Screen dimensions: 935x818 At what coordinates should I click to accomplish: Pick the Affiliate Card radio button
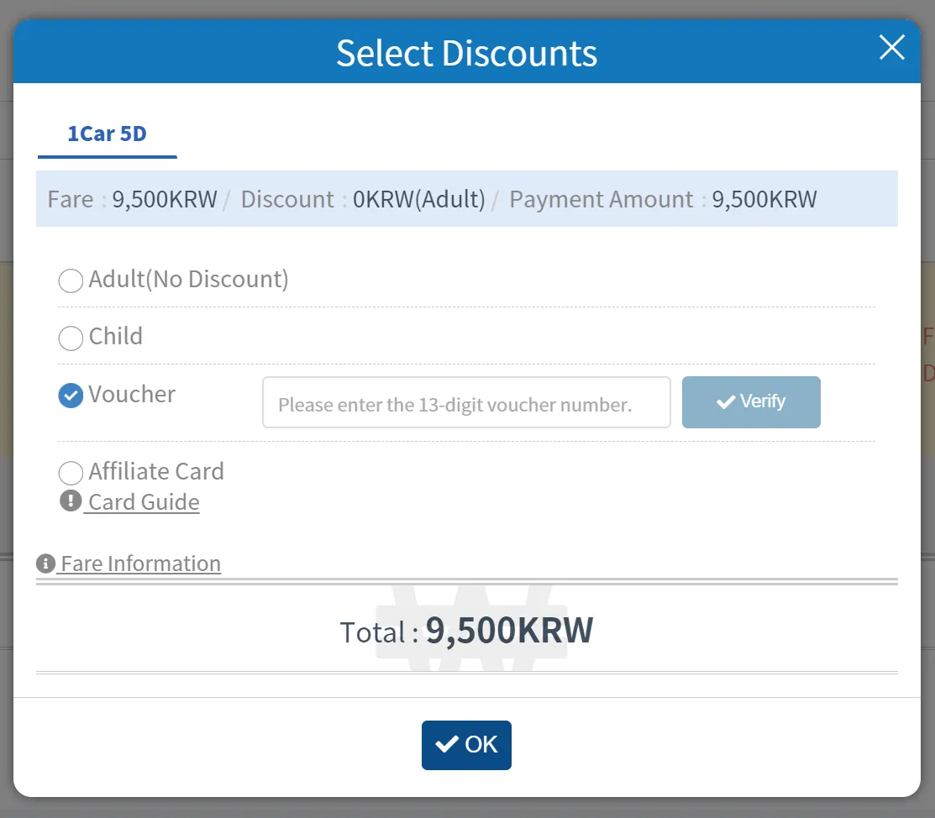pos(71,473)
